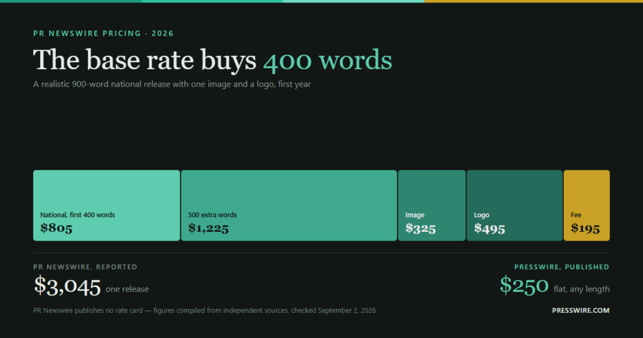This screenshot has height=338, width=643.
Task: Click the PRESSWIRE.COM text
Action: 581,310
